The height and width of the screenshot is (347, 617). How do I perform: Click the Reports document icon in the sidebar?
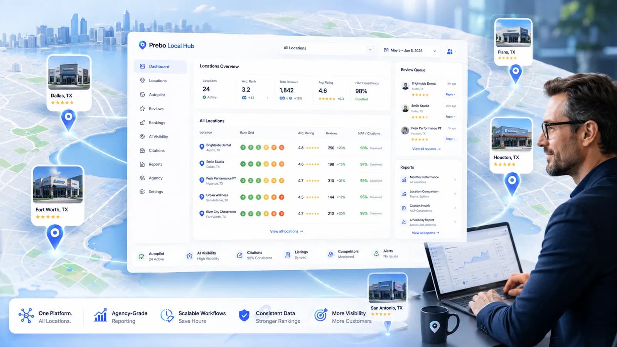click(x=142, y=164)
